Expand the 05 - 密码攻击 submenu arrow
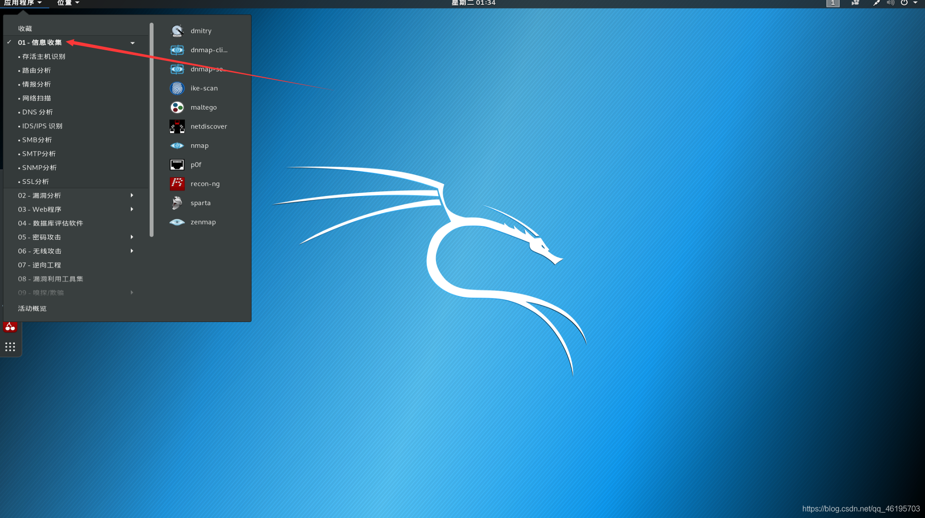925x518 pixels. tap(132, 237)
